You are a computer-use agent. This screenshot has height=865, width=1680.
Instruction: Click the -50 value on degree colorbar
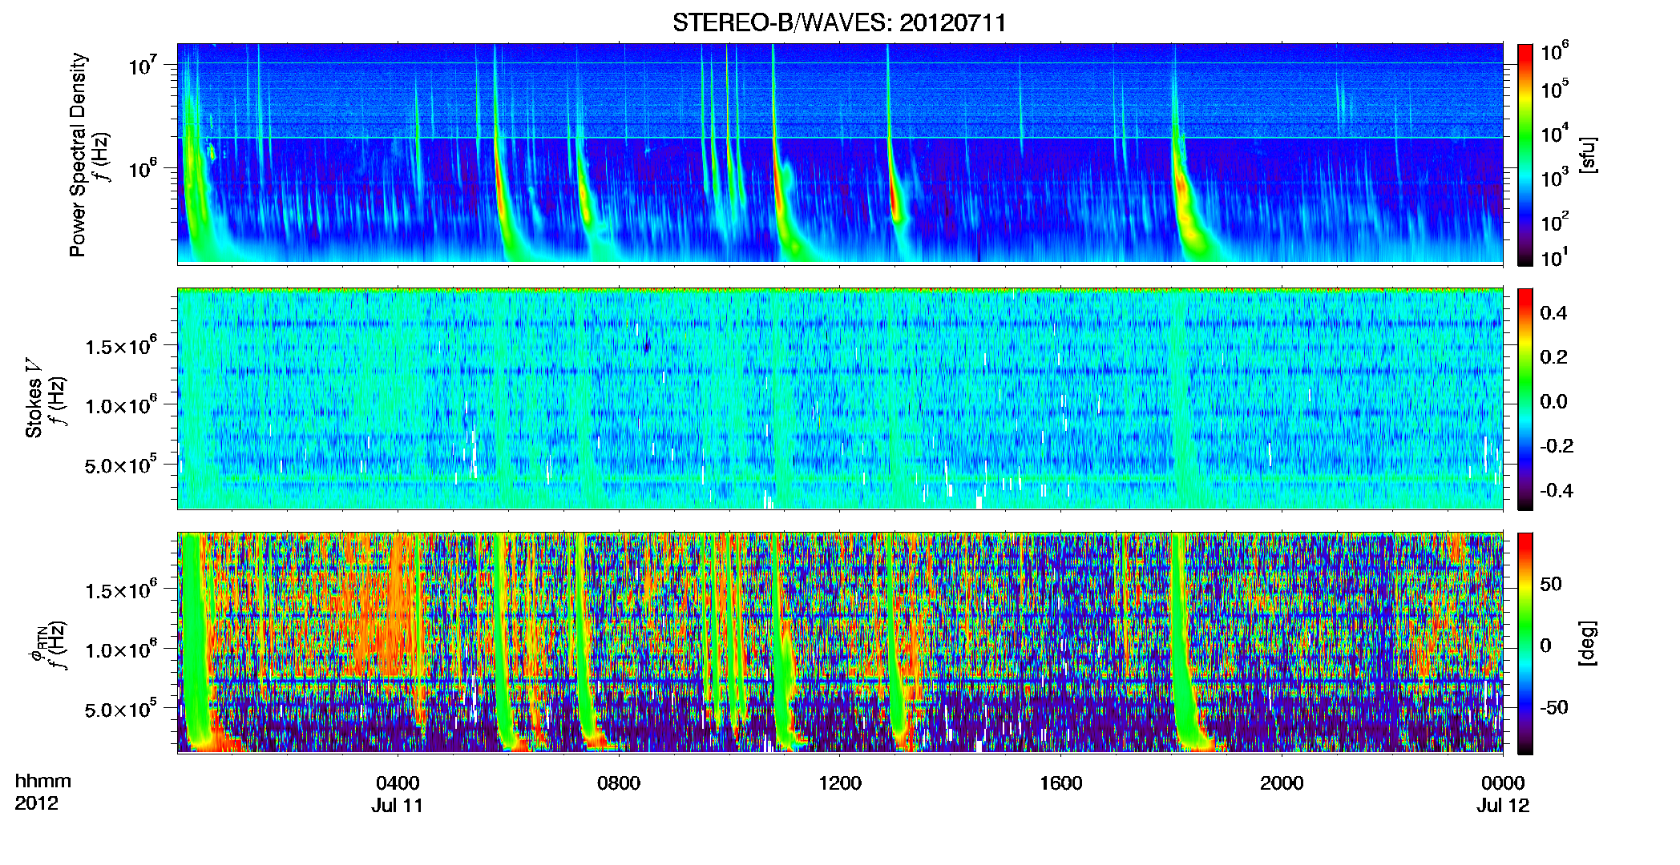(x=1554, y=707)
